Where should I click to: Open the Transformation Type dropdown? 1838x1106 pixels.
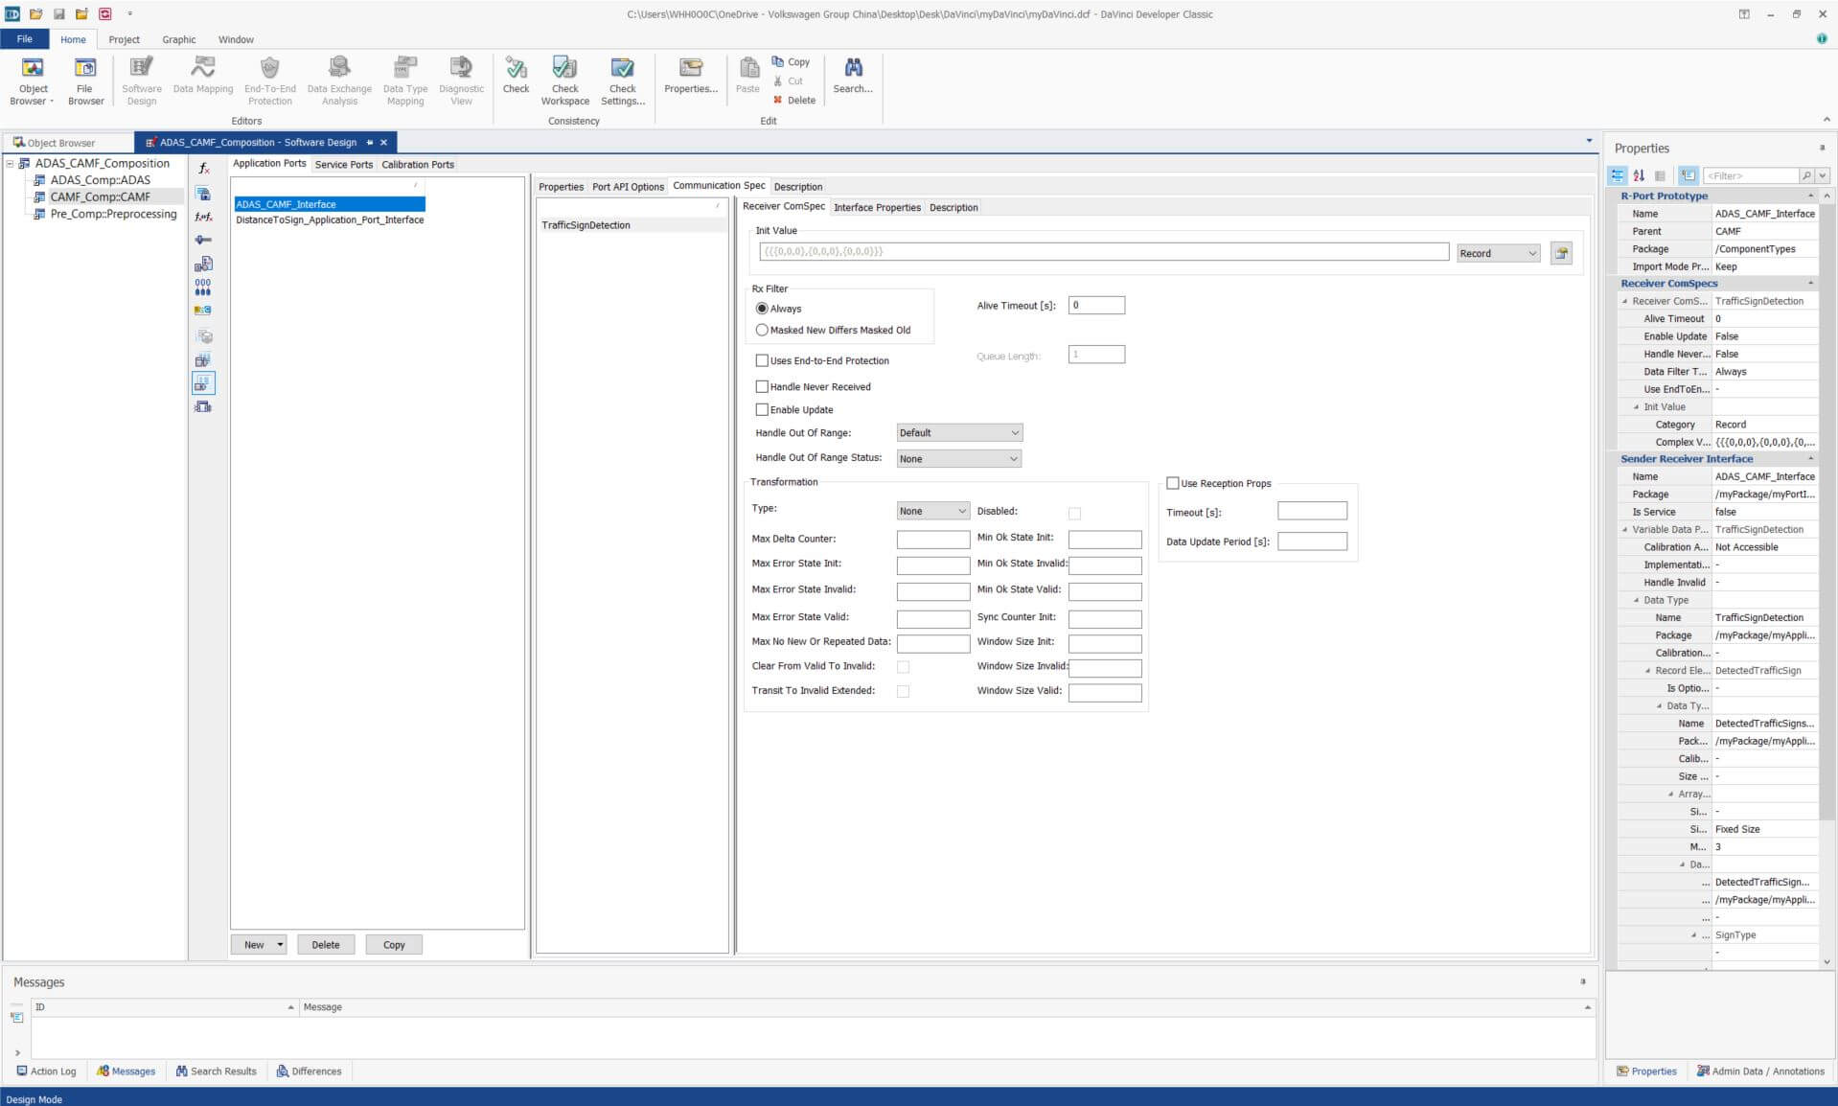click(x=932, y=511)
